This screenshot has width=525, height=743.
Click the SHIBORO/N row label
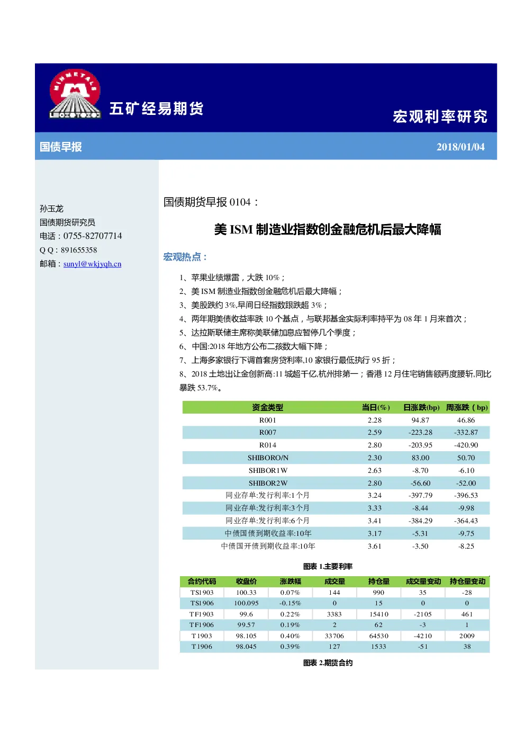pyautogui.click(x=268, y=458)
